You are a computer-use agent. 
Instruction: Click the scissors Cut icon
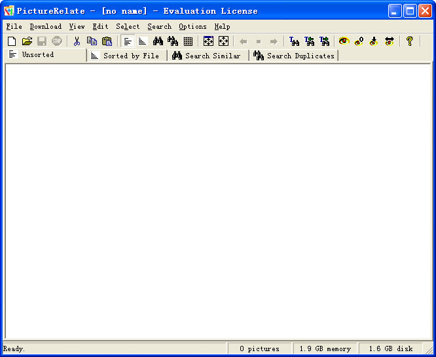coord(77,41)
